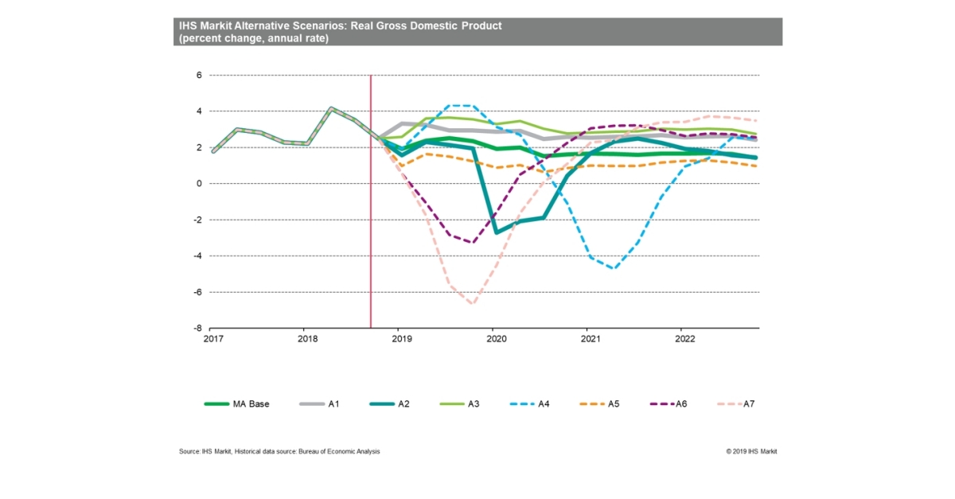This screenshot has height=499, width=955.
Task: Click the 2019 axis label to expand quarters
Action: [402, 339]
